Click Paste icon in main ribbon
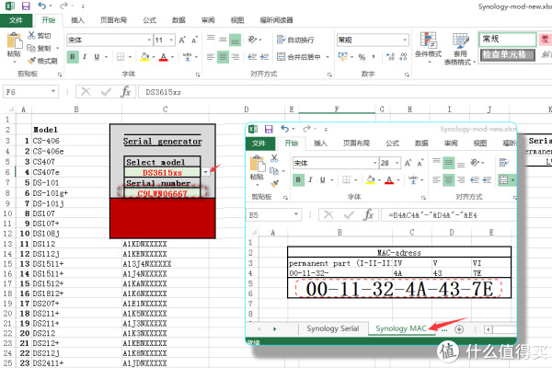 tap(14, 40)
